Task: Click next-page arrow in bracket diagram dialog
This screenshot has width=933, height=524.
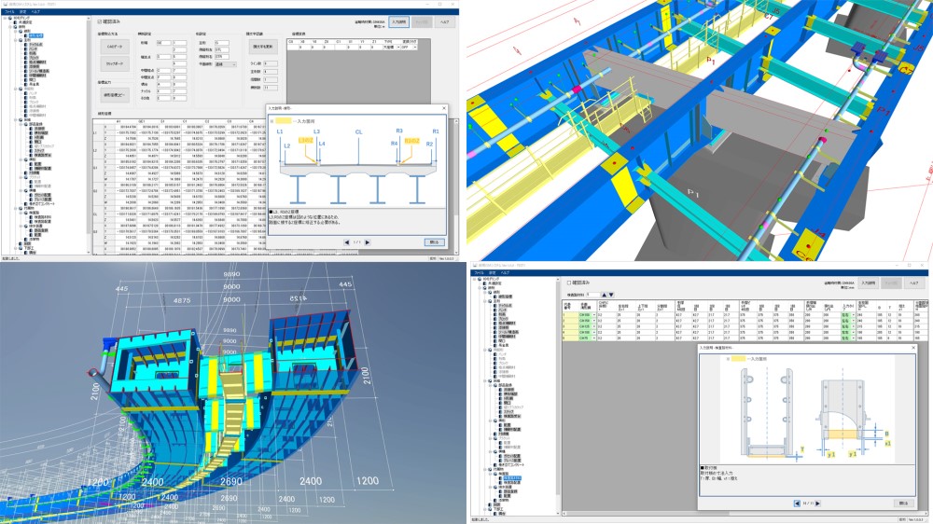Action: [817, 503]
